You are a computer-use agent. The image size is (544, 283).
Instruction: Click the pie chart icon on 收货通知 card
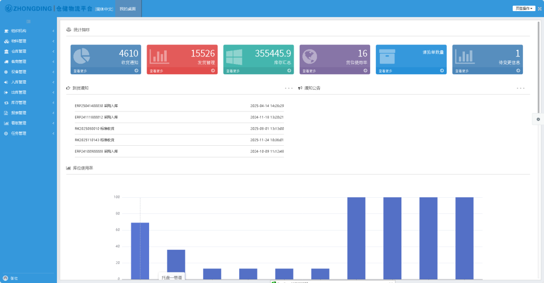point(82,55)
